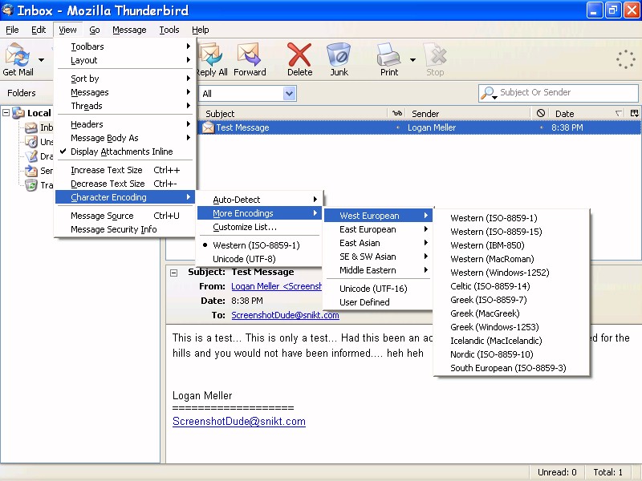Choose Decrease Text Size menu item
This screenshot has height=481, width=642.
[126, 184]
